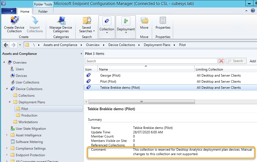257x162 pixels.
Task: Clear search with the red X icon
Action: click(221, 61)
